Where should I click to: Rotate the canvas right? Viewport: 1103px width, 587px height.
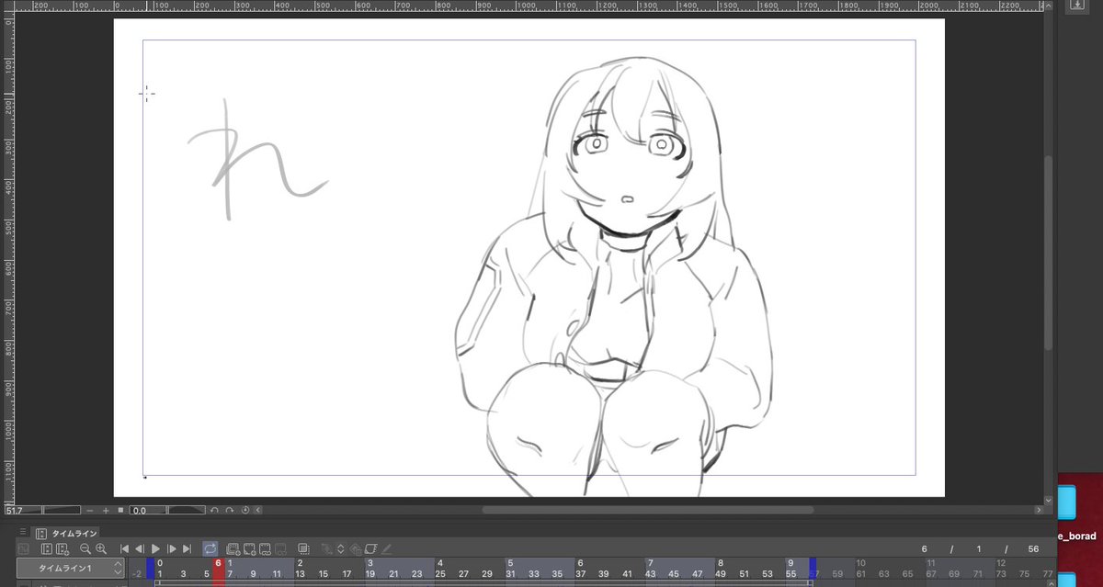pos(230,510)
